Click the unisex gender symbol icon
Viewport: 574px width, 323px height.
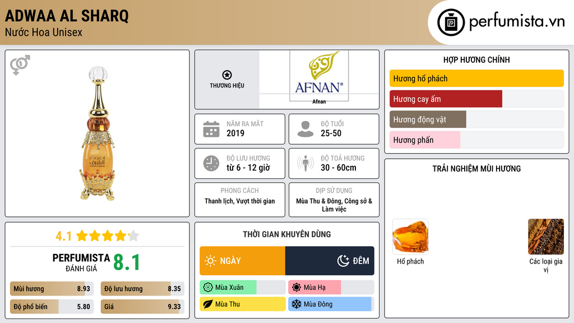click(20, 65)
